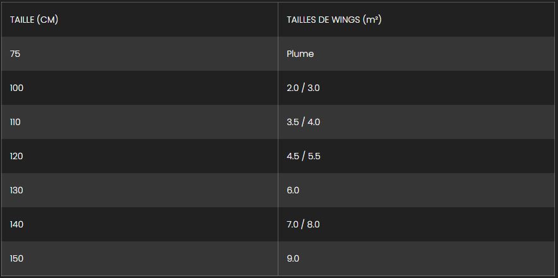The height and width of the screenshot is (278, 558).
Task: Select the 150 size cell
Action: click(16, 258)
